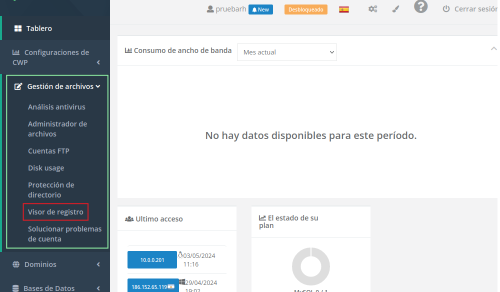Open help with the question mark icon
This screenshot has width=500, height=292.
point(420,7)
